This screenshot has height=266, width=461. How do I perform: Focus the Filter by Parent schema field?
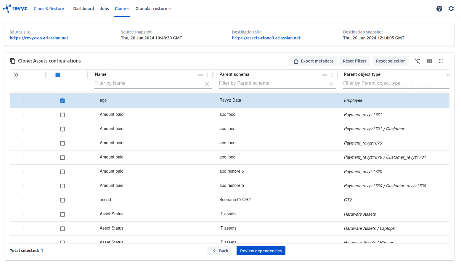(x=273, y=84)
